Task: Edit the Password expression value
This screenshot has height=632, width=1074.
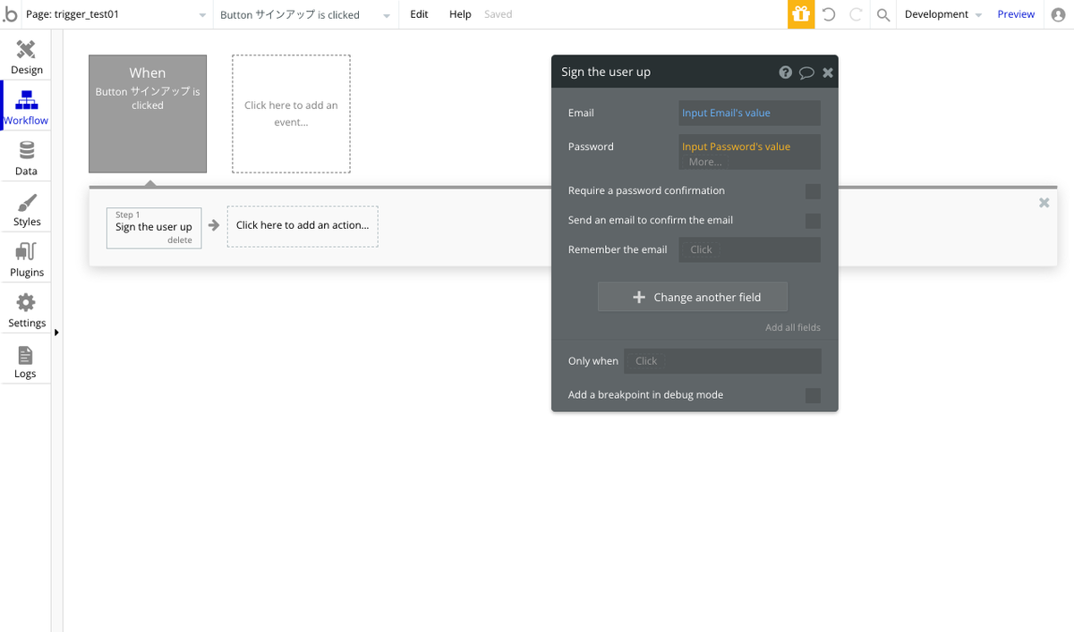Action: coord(736,147)
